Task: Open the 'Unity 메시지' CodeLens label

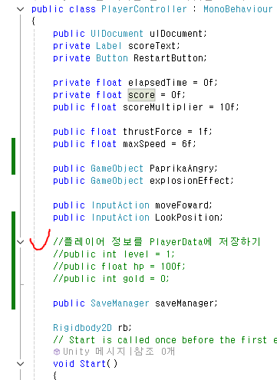Action: [x=94, y=352]
